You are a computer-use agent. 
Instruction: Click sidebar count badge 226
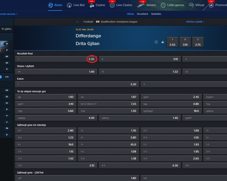(7, 77)
